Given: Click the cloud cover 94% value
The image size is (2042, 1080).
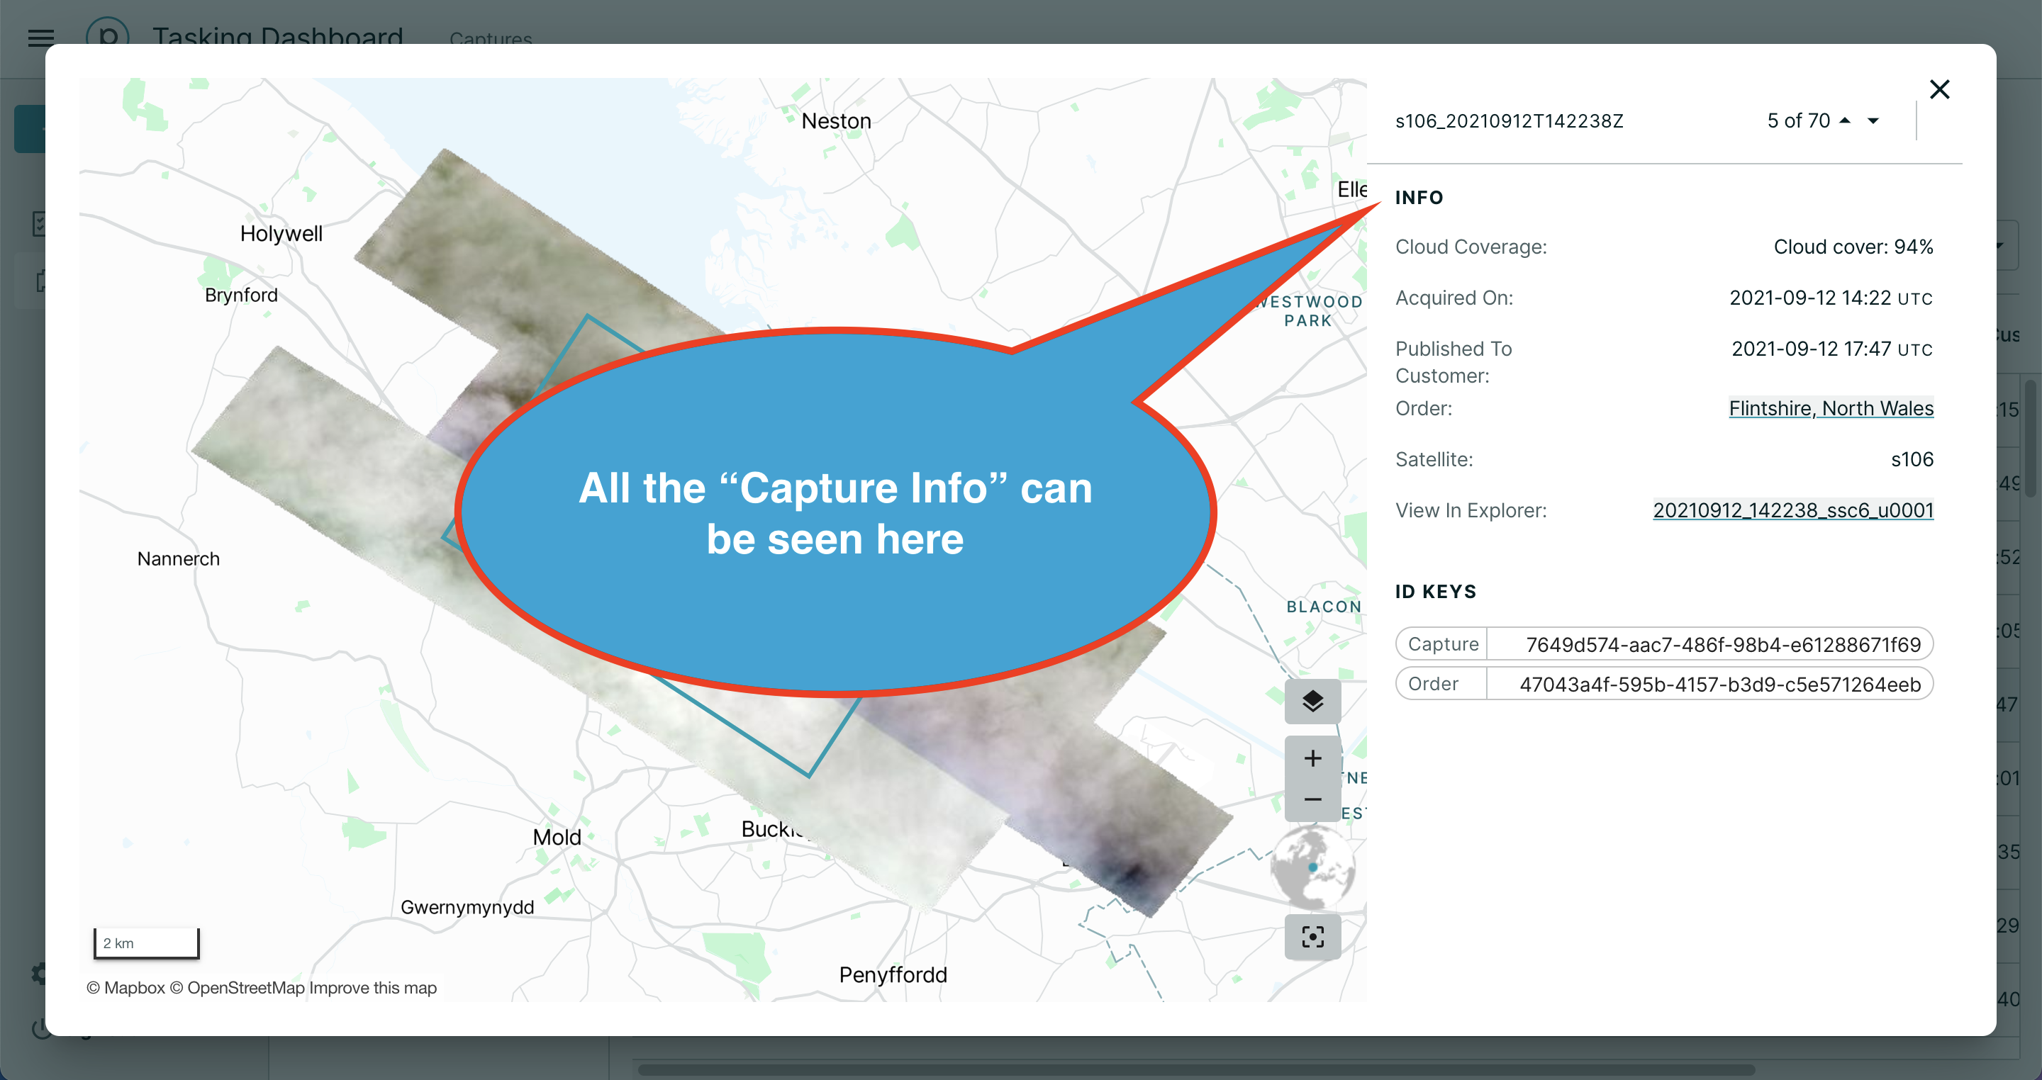Looking at the screenshot, I should click(1853, 247).
